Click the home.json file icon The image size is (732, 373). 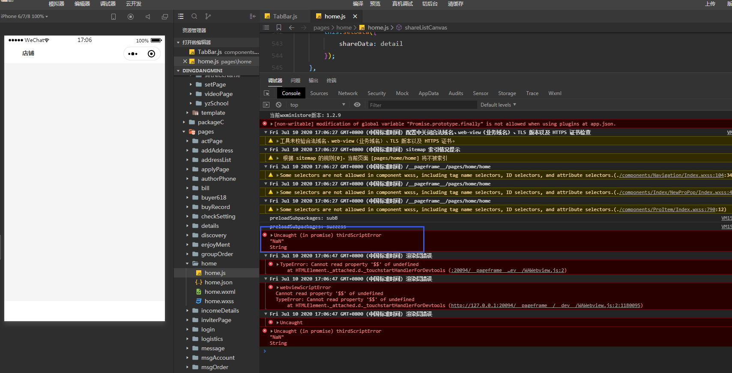pyautogui.click(x=199, y=282)
